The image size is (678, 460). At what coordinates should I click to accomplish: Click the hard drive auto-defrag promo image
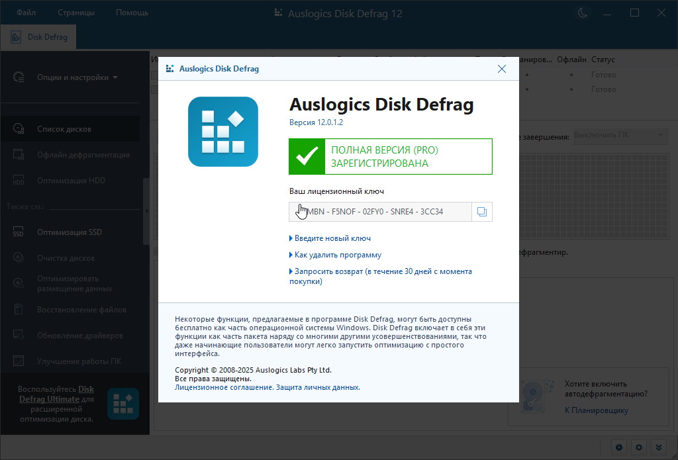click(538, 396)
